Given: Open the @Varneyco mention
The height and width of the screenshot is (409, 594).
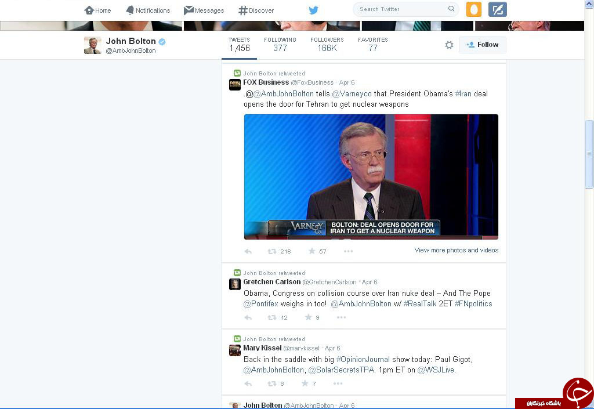Looking at the screenshot, I should click(352, 93).
